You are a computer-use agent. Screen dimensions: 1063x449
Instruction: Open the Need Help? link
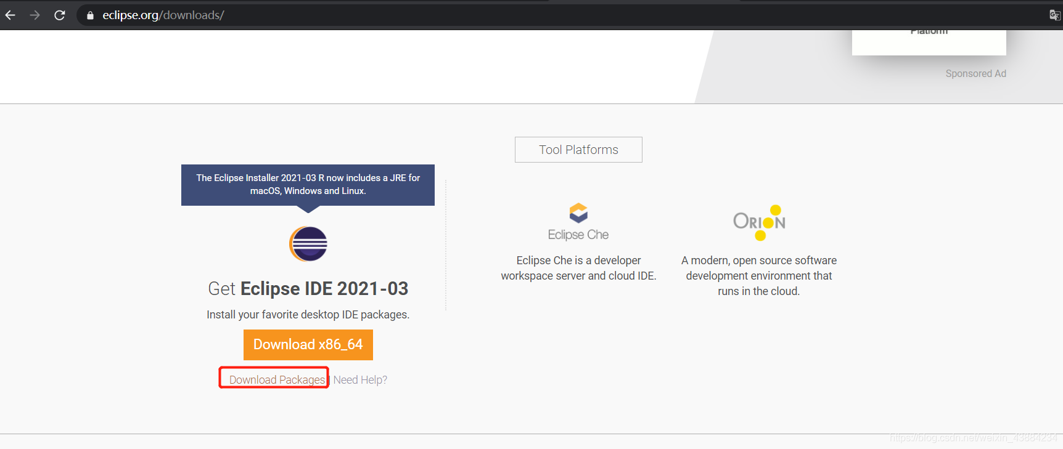tap(360, 380)
